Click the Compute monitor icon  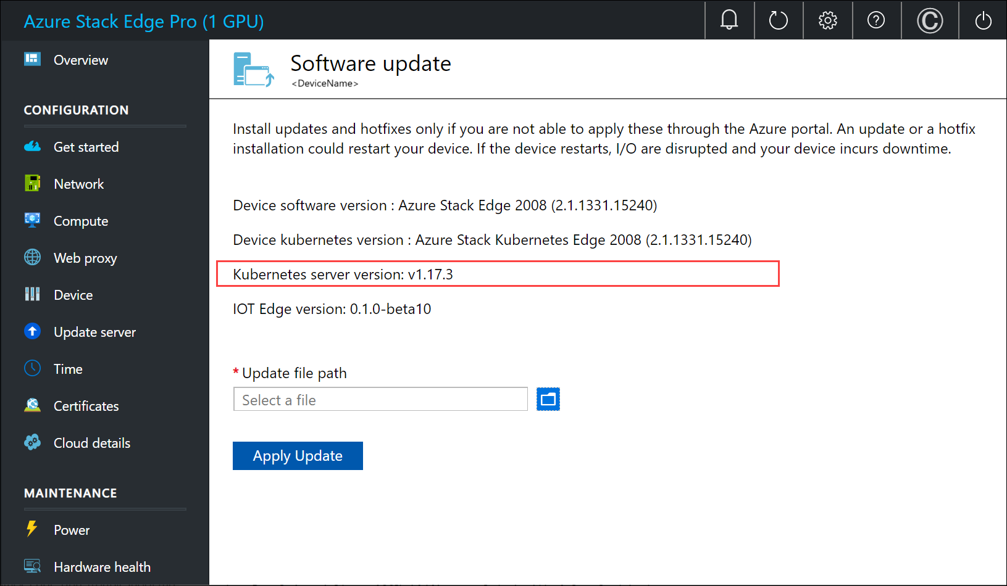coord(32,220)
